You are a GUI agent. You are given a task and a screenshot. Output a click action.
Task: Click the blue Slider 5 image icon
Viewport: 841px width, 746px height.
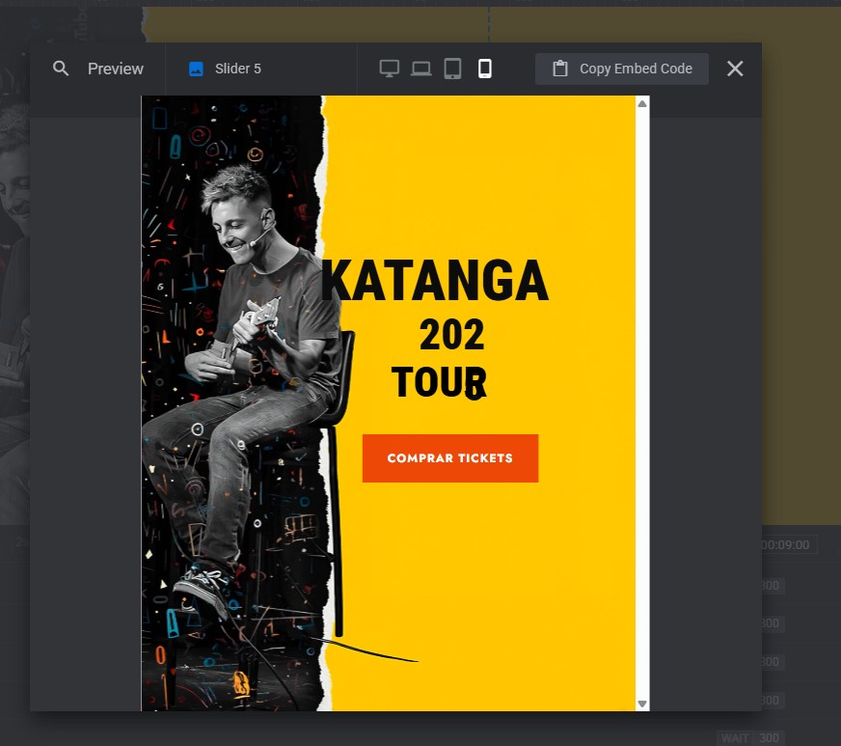point(197,69)
